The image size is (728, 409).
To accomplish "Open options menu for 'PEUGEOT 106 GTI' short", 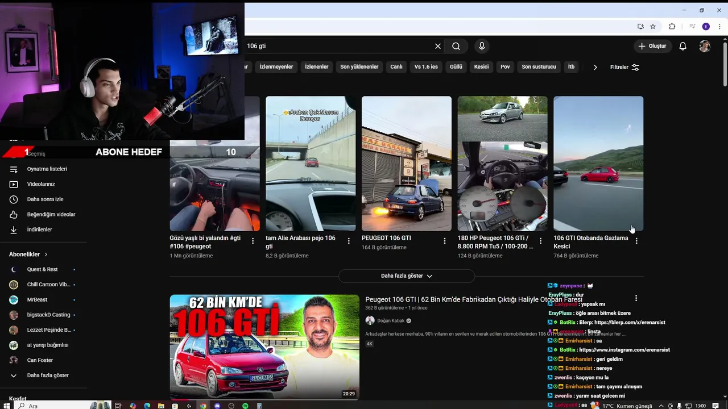I will (445, 241).
